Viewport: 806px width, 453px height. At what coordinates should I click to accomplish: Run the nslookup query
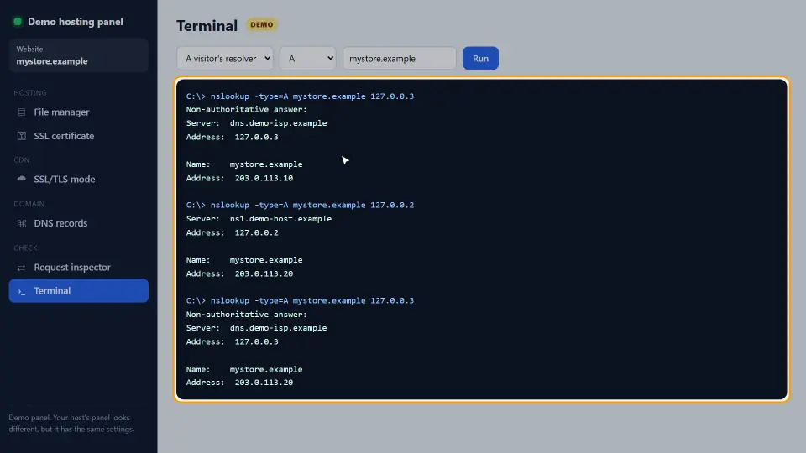(480, 58)
